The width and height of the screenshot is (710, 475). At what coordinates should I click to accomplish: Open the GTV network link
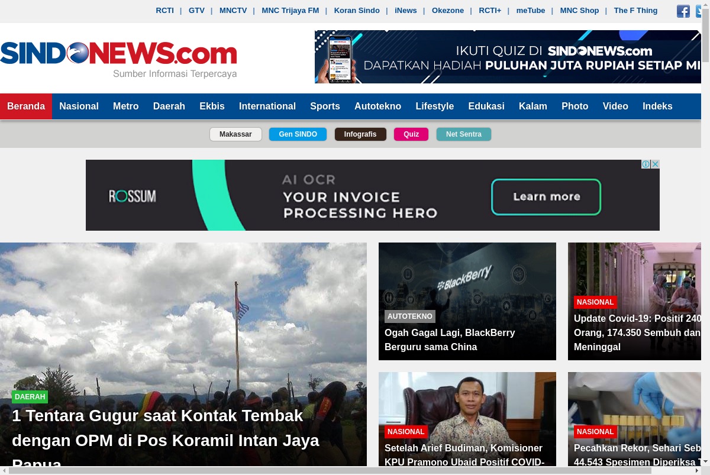pos(196,11)
